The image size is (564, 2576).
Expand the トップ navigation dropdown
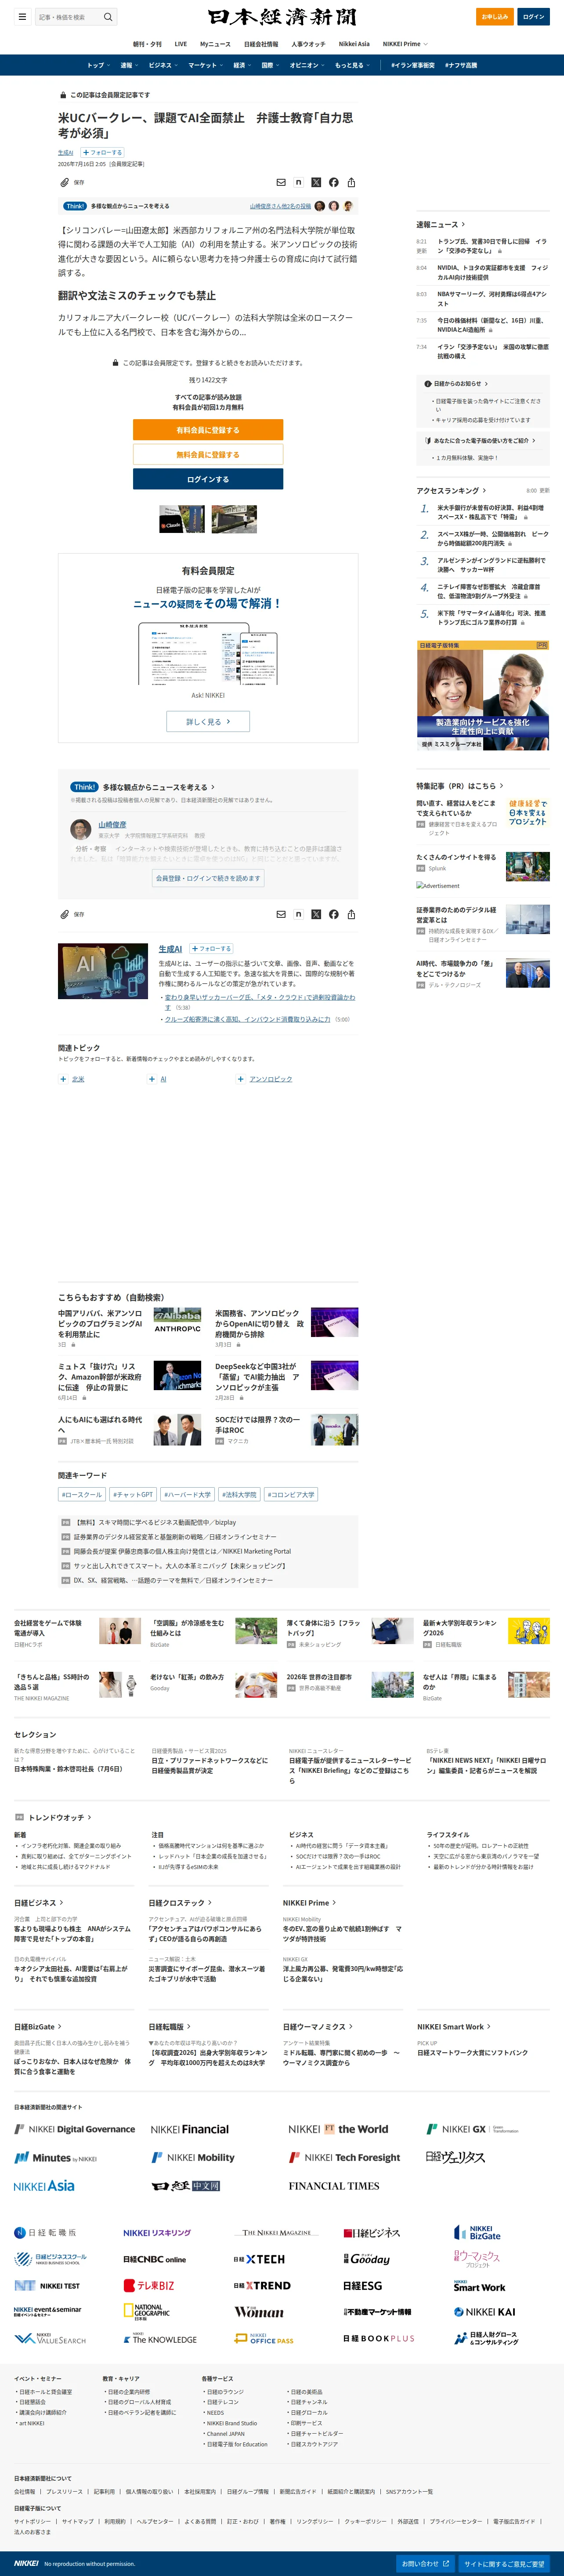pyautogui.click(x=98, y=65)
